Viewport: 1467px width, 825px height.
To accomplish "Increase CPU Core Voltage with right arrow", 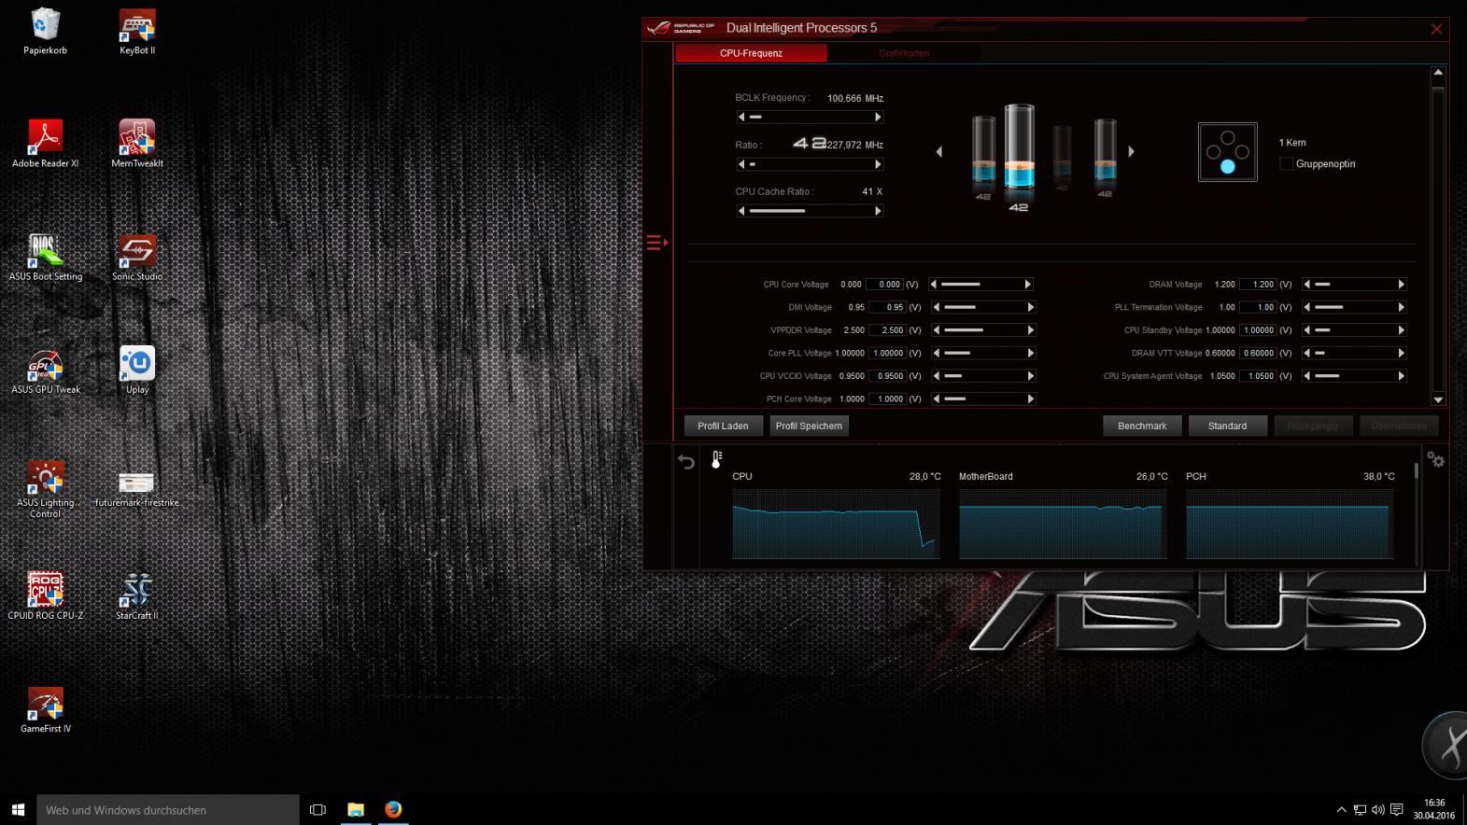I will (1028, 284).
